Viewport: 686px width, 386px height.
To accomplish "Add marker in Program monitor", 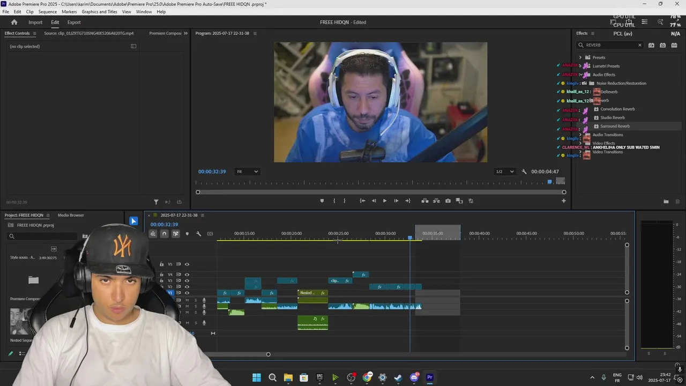I will (322, 201).
